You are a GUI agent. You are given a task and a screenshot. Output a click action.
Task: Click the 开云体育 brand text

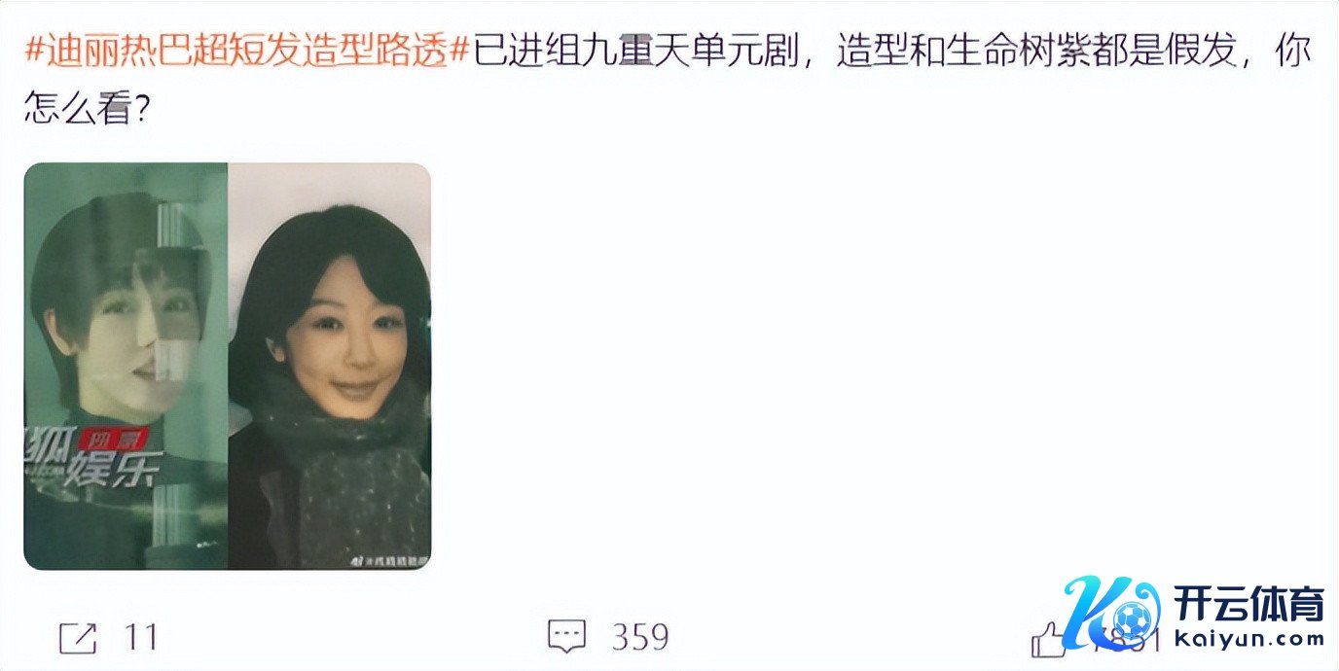pos(1249,605)
